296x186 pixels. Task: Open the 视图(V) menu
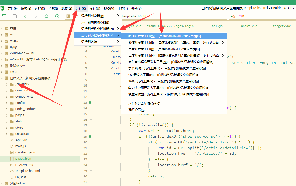tap(109, 9)
